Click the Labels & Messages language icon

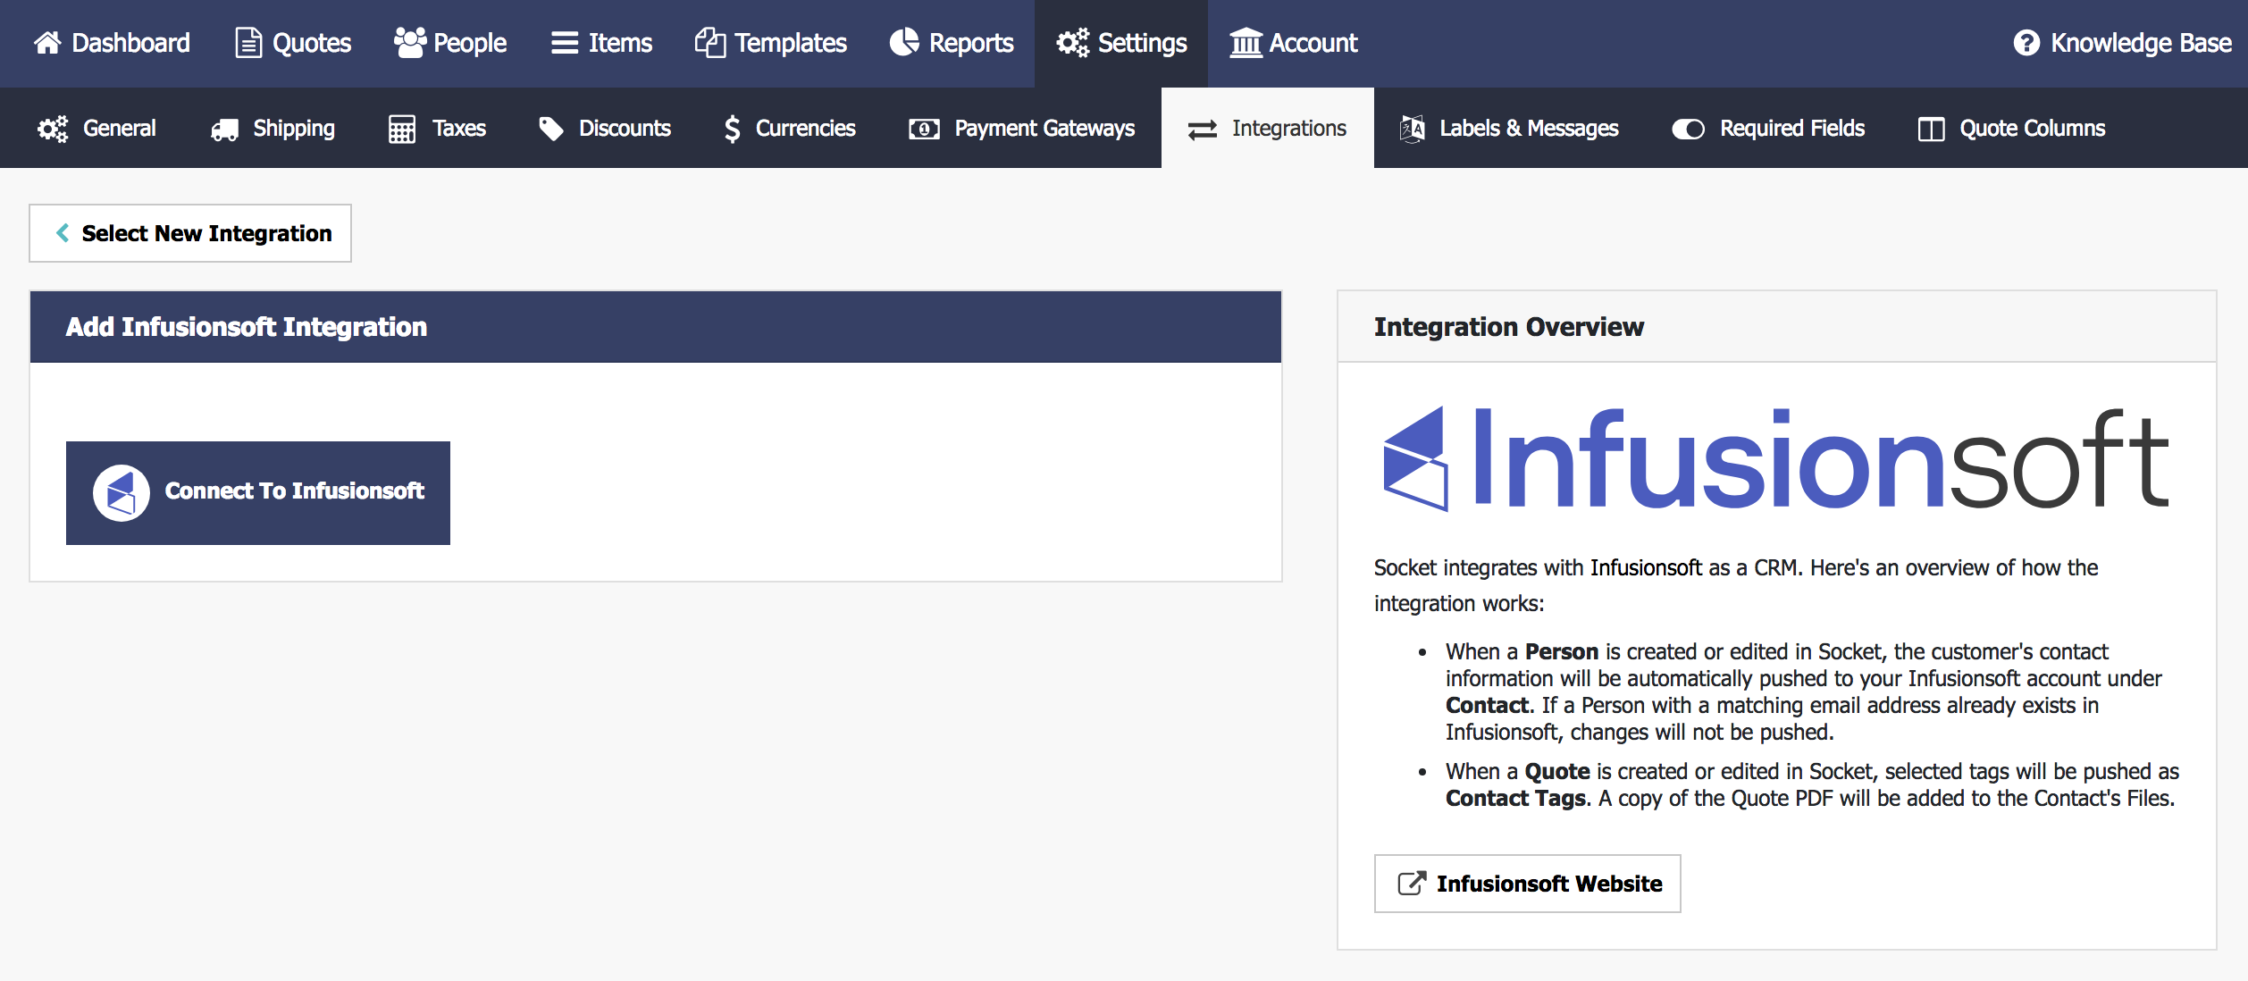point(1412,129)
